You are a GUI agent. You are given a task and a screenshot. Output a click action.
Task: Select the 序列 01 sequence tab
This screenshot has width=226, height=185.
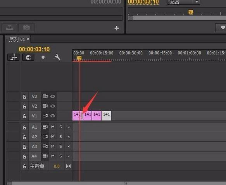coord(17,39)
